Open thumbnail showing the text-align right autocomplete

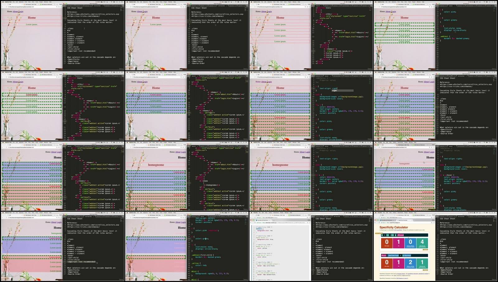(311, 106)
